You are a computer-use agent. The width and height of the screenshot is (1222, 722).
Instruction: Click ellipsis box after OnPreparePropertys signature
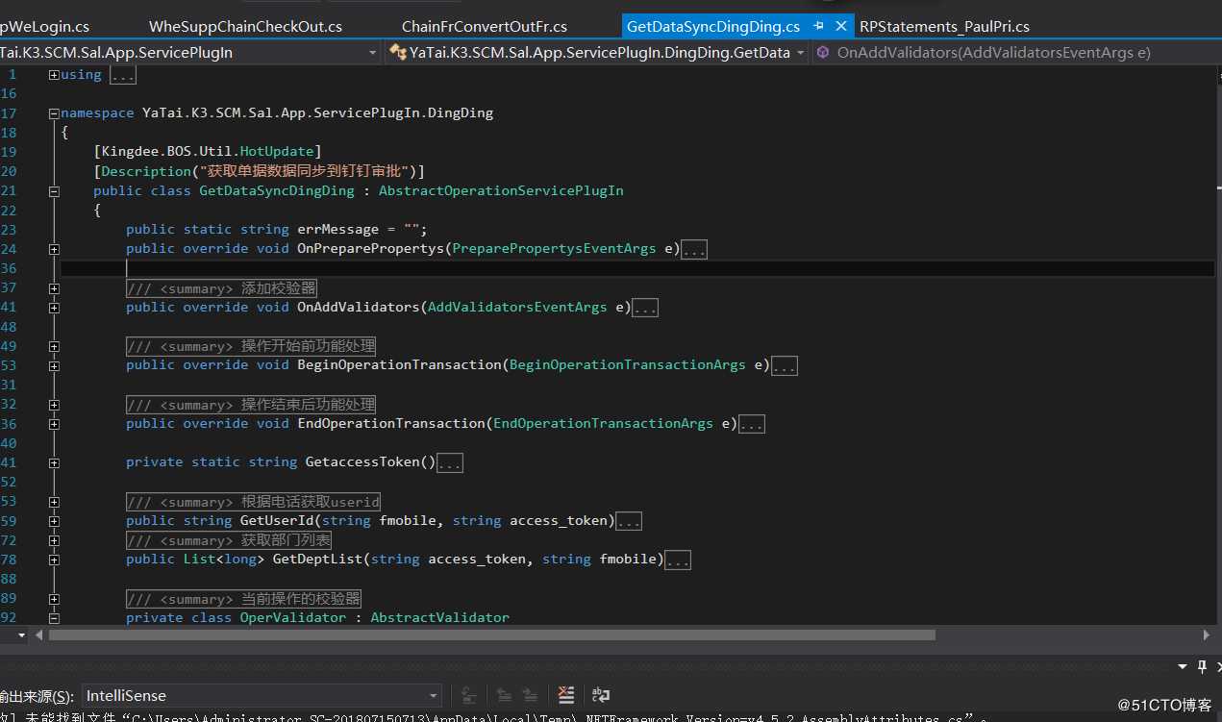click(x=694, y=250)
